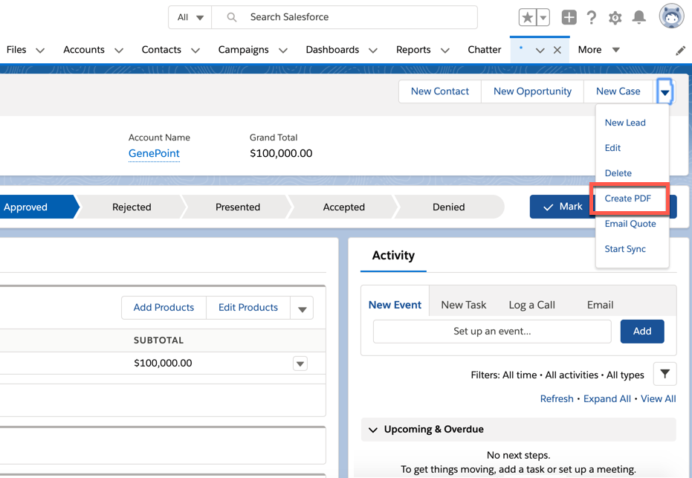Select the Presented stage in the path
The height and width of the screenshot is (478, 692).
(237, 207)
